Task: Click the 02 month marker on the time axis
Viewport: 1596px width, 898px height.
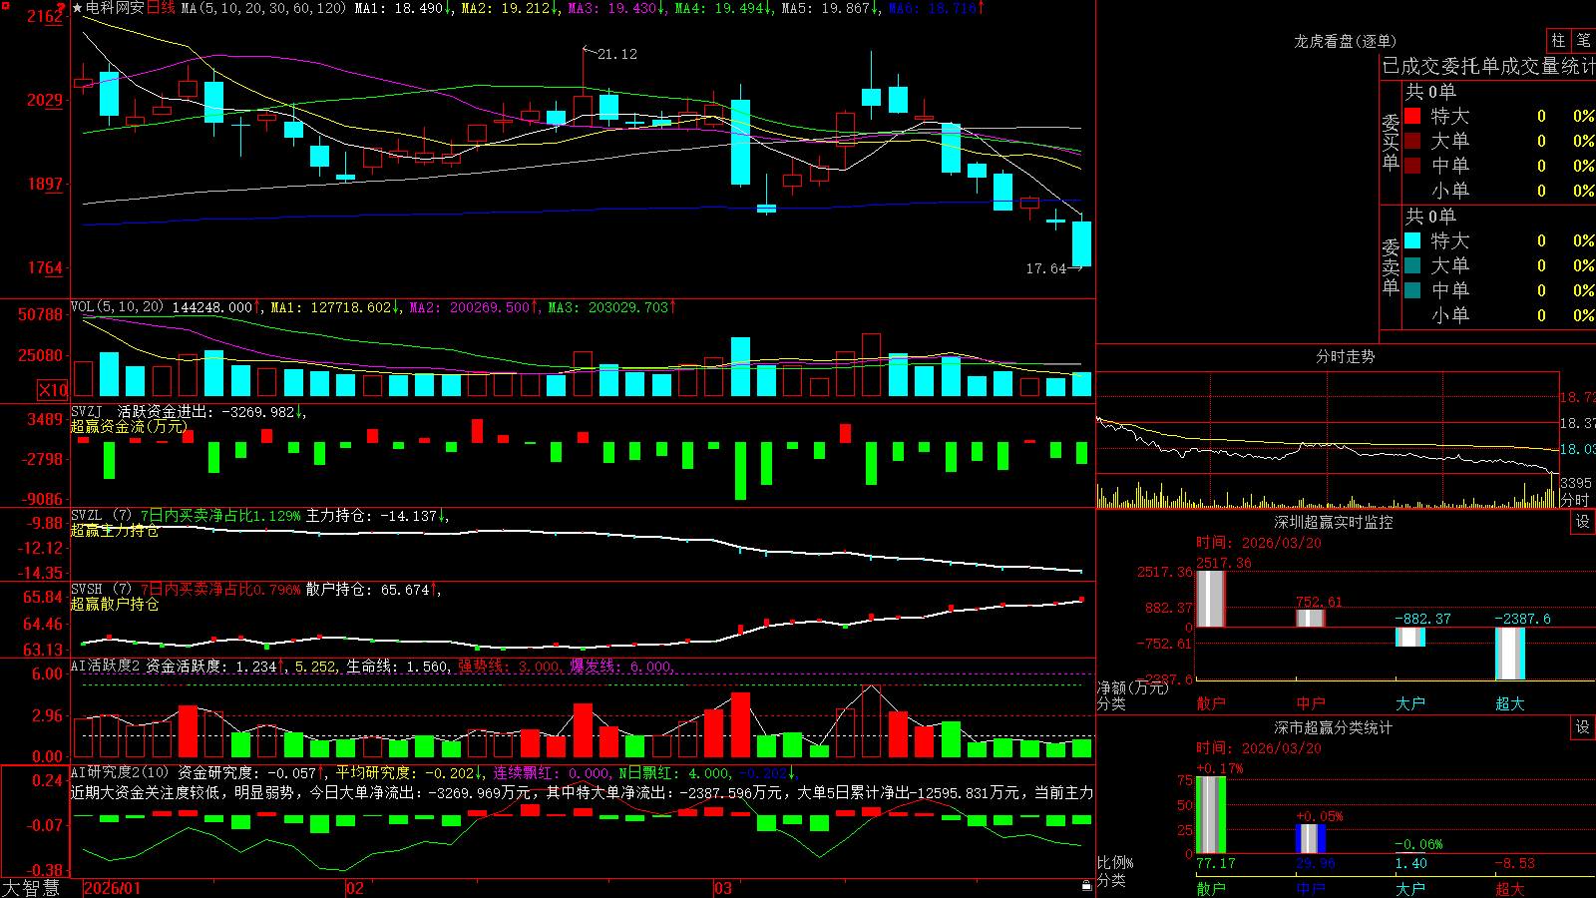Action: pos(355,888)
